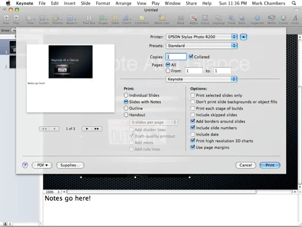Click the Charts toolbar icon

126,18
